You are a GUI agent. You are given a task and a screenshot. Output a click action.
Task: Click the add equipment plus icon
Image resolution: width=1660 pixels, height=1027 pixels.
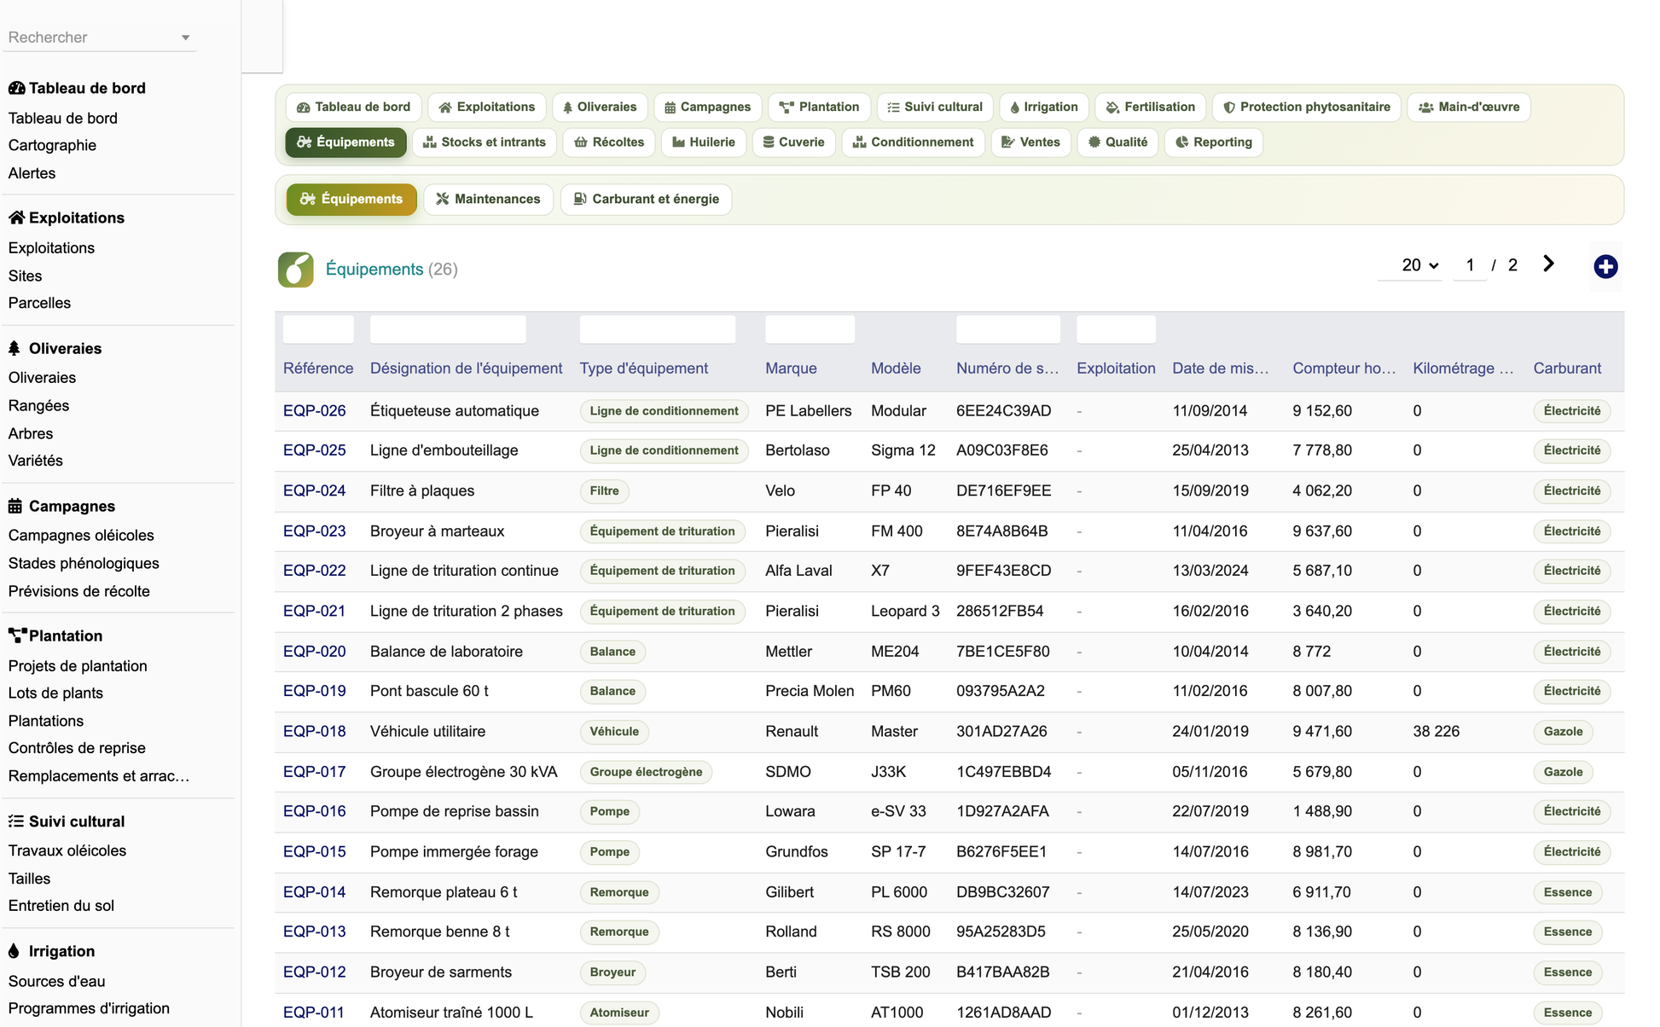[x=1605, y=266]
